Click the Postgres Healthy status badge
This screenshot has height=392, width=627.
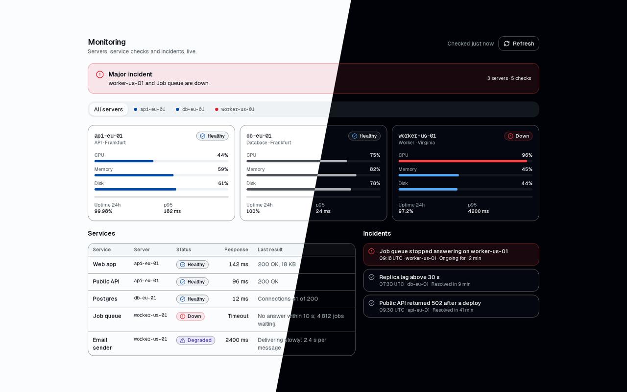192,299
